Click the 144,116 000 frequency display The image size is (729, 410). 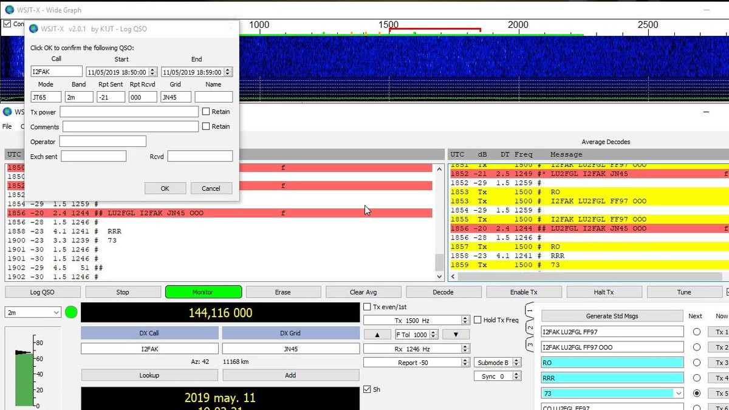click(x=220, y=313)
